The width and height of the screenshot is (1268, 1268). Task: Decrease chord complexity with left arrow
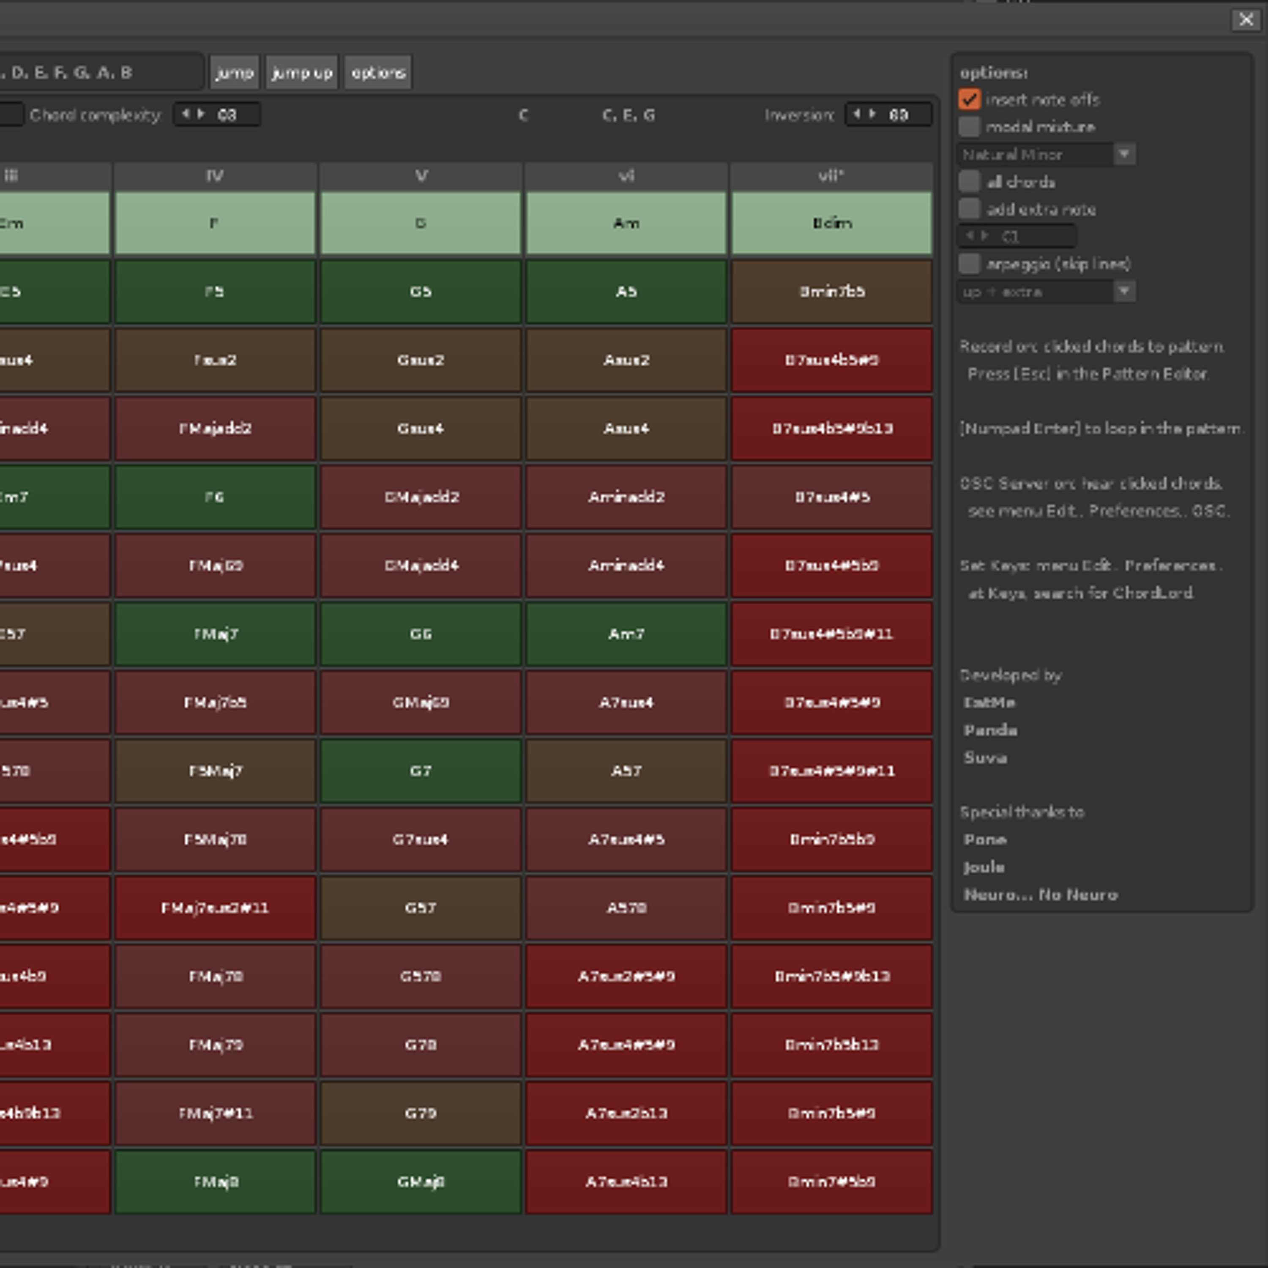click(x=185, y=114)
